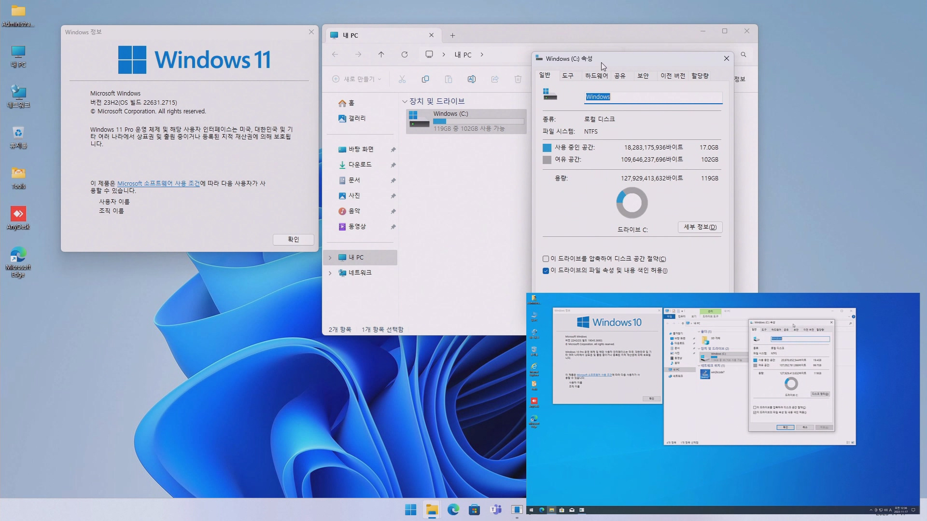Go up one folder level
927x521 pixels.
click(381, 55)
